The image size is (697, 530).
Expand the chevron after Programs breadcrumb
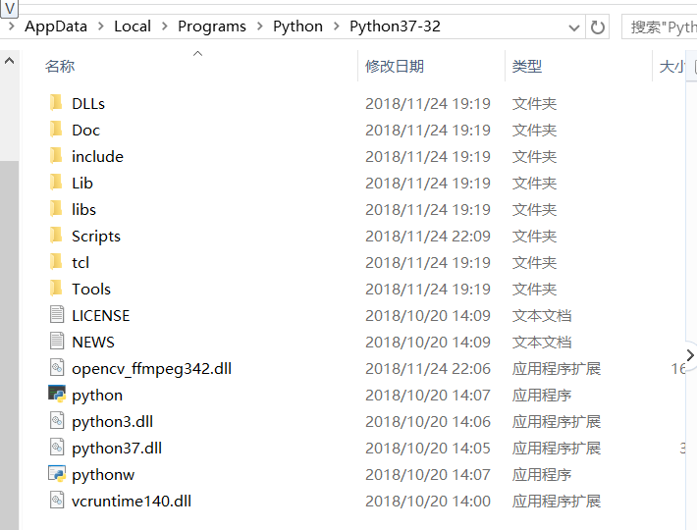coord(259,26)
